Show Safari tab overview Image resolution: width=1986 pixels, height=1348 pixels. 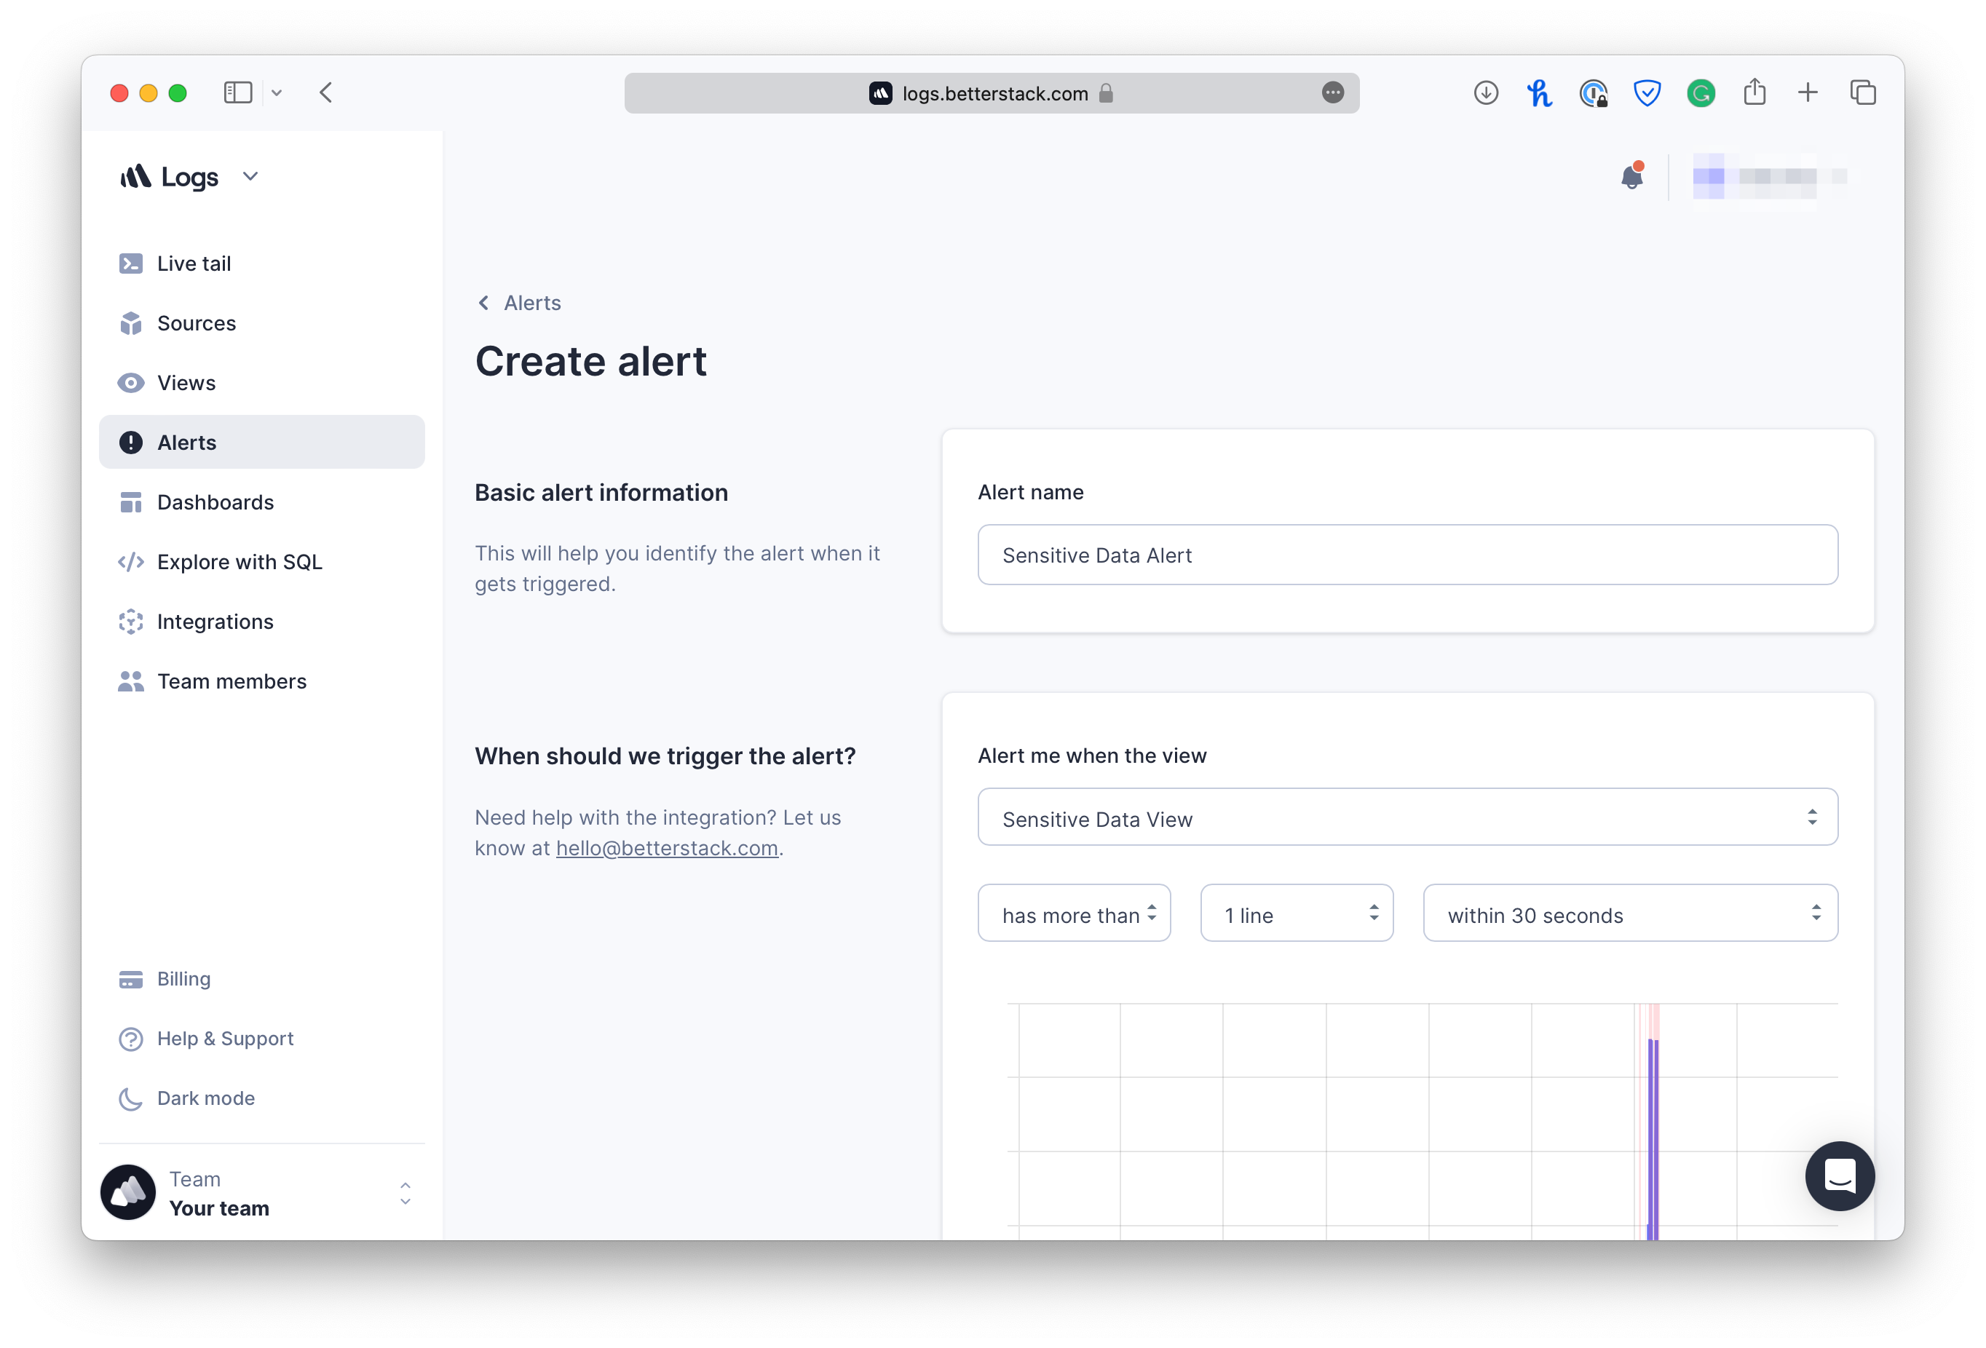[1862, 93]
